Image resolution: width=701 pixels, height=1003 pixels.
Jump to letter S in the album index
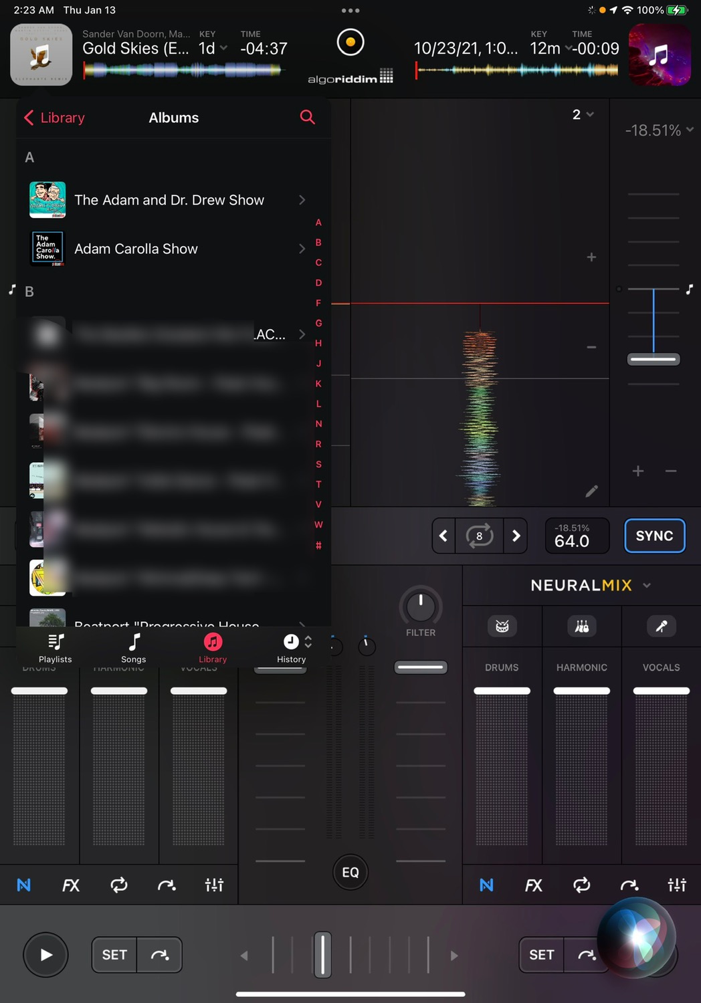(x=318, y=464)
